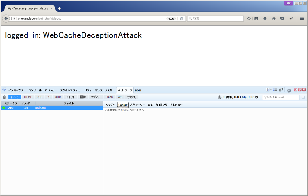Bookmark this page with the star icon
308x196 pixels.
[x=249, y=19]
